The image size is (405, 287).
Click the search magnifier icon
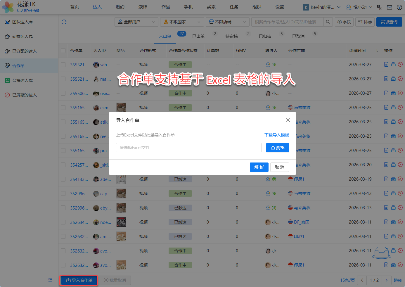point(328,22)
